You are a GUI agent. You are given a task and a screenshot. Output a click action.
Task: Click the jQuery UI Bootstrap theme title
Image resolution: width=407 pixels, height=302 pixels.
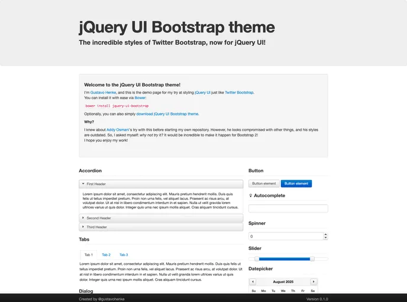(x=177, y=27)
